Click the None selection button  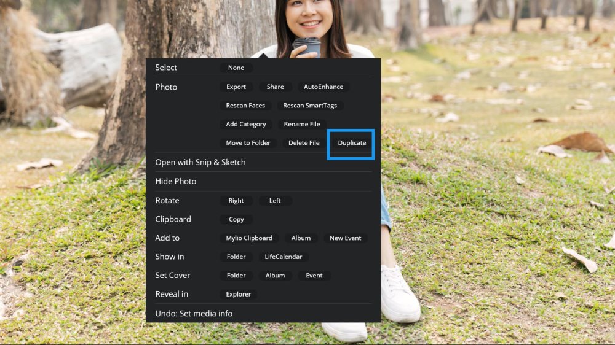[x=236, y=68]
